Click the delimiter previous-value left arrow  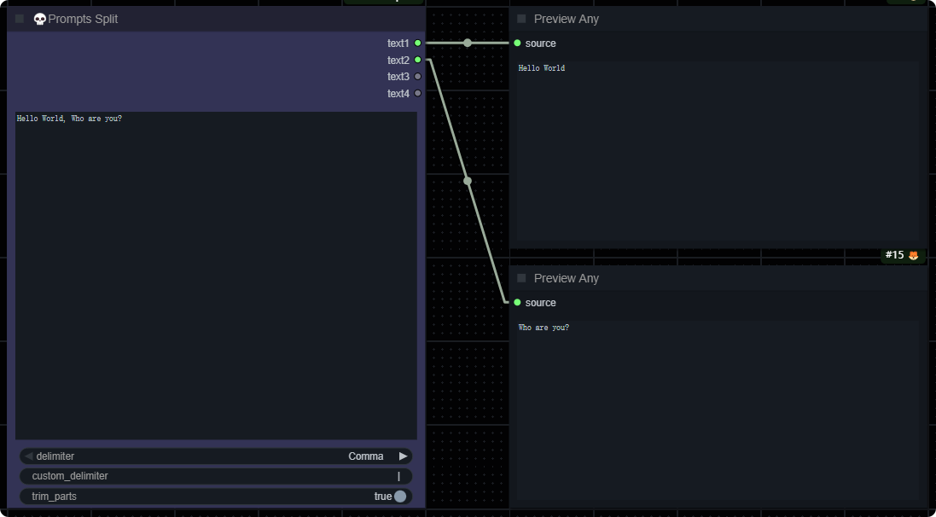coord(28,456)
